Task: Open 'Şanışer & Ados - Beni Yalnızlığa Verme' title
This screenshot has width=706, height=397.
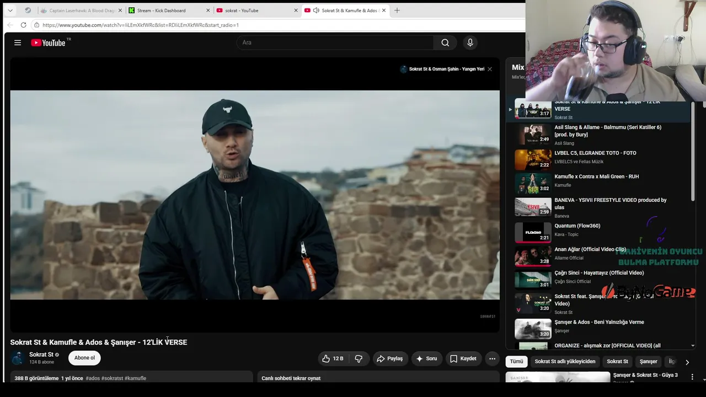Action: tap(599, 322)
